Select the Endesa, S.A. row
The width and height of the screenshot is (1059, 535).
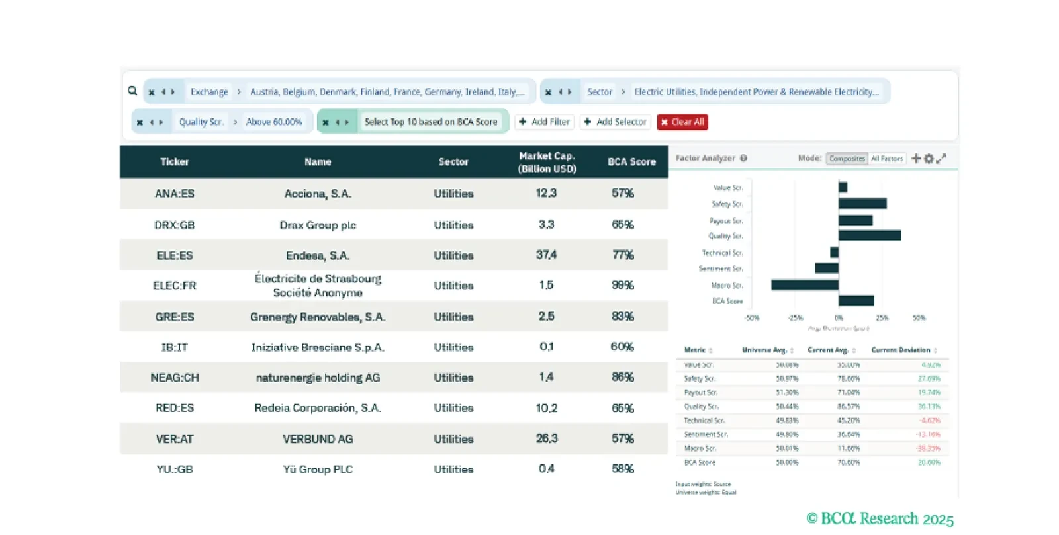click(318, 255)
